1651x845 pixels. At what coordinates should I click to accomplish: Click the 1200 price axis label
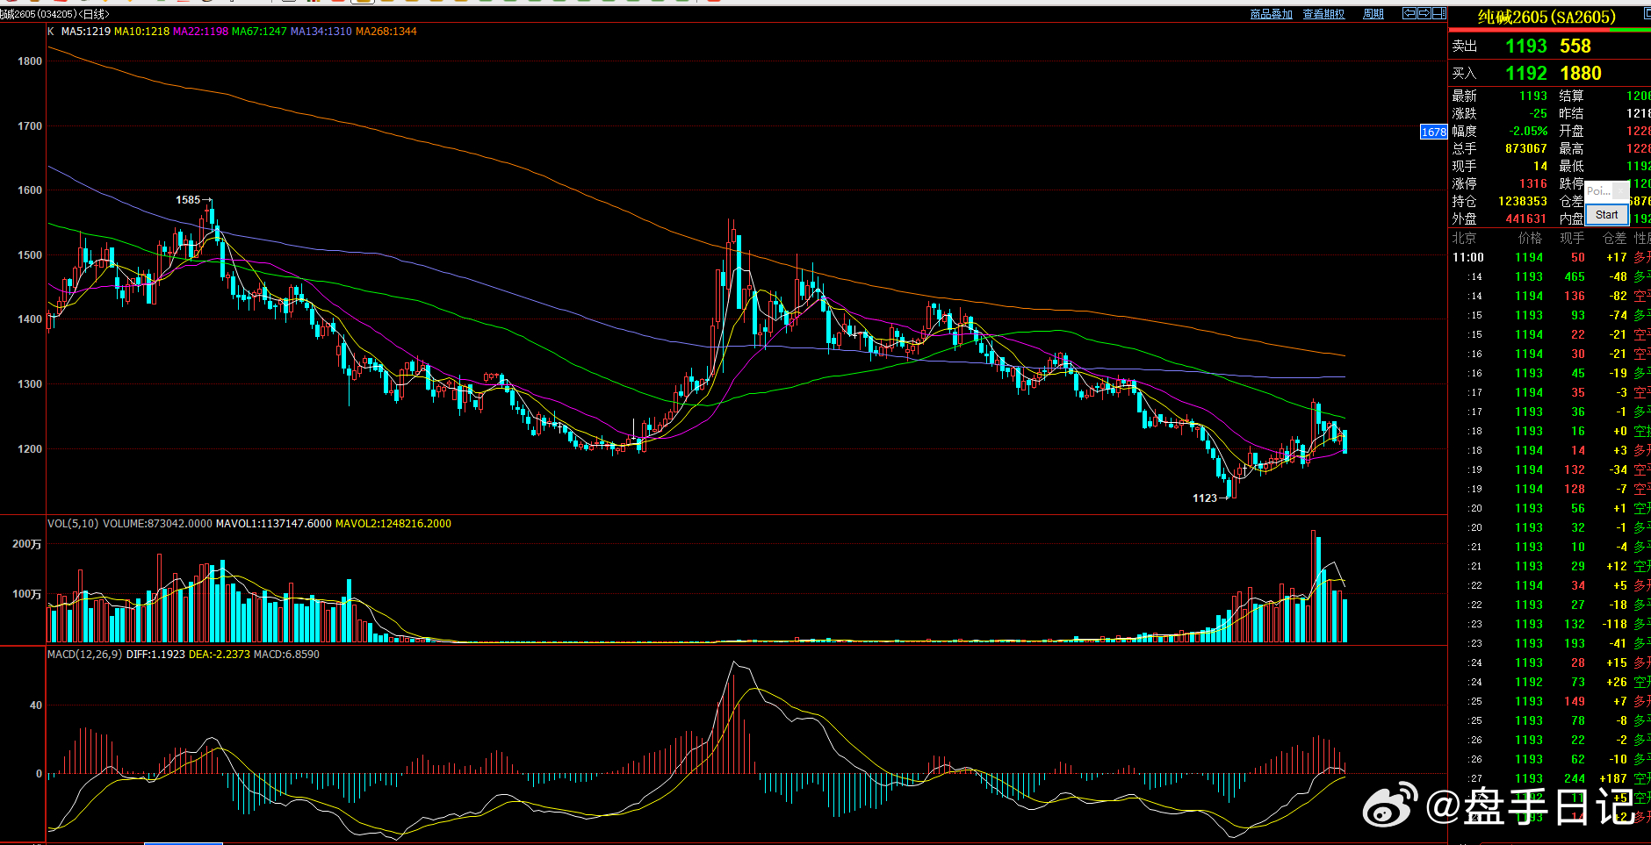coord(30,449)
